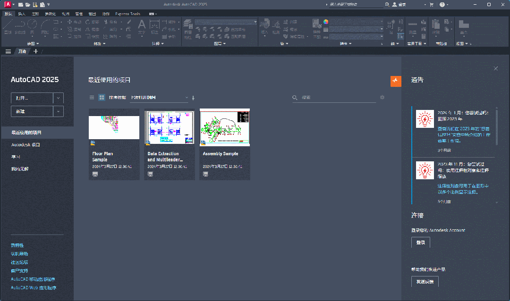The width and height of the screenshot is (510, 301).
Task: Expand the 图层 panel in the ribbon
Action: (220, 43)
